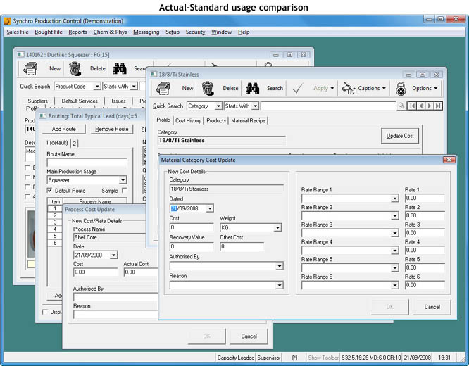Click the Update Cost button
469x366 pixels.
tap(400, 136)
